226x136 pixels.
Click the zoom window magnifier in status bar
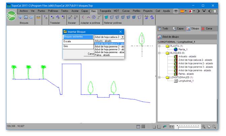(x=203, y=127)
